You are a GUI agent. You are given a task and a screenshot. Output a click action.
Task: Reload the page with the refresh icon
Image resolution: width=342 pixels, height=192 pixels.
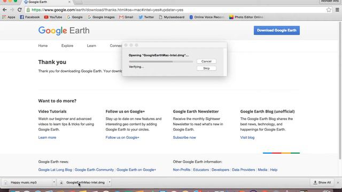(20, 10)
